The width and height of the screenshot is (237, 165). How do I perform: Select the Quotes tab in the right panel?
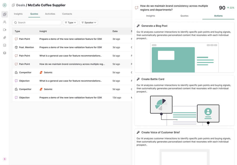pos(184,16)
